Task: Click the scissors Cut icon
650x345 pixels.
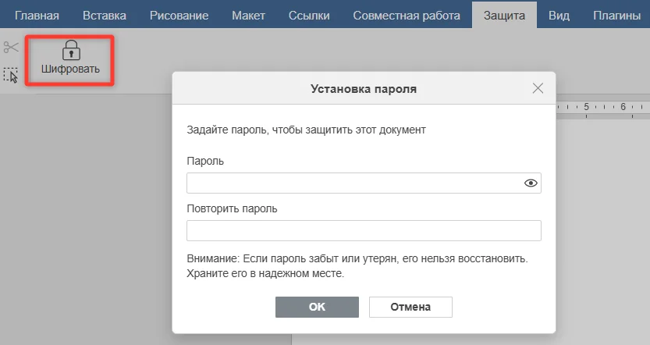Action: point(11,47)
